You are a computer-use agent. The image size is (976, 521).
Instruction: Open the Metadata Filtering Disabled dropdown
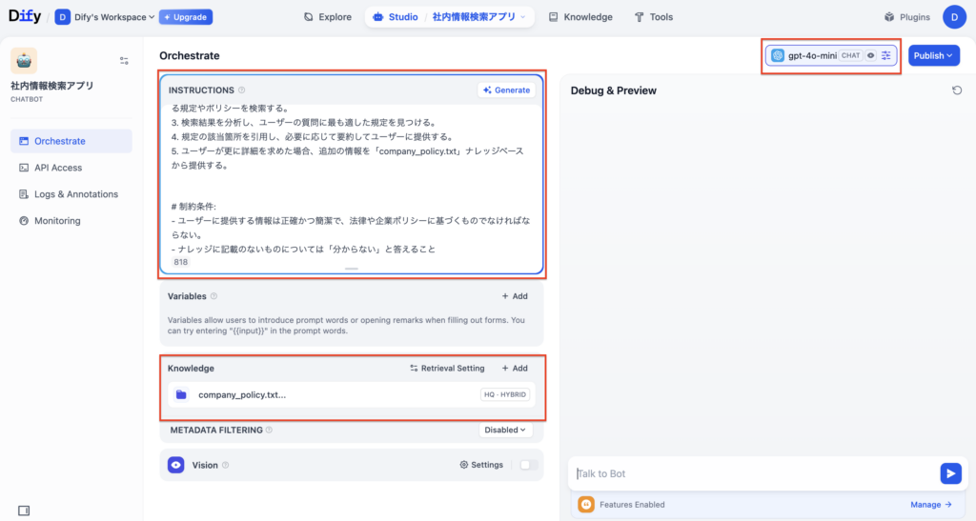[x=505, y=431]
